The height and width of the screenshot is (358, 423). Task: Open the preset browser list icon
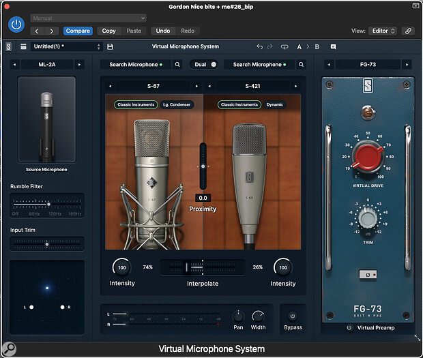point(23,46)
